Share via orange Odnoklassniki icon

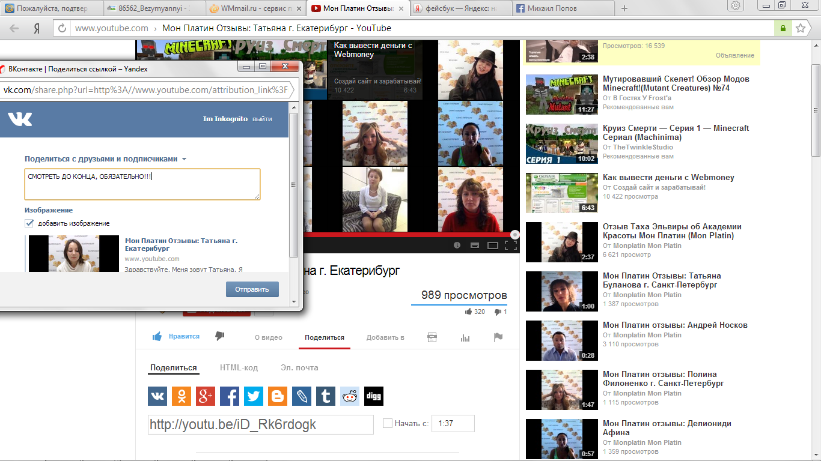click(x=182, y=396)
